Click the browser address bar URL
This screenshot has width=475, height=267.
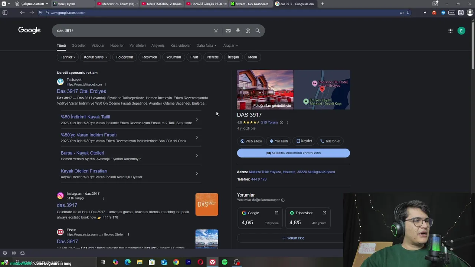[68, 13]
